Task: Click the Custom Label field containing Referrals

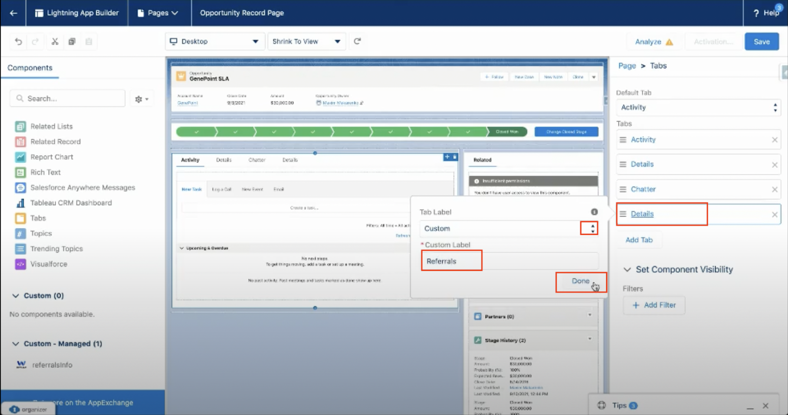Action: tap(510, 261)
